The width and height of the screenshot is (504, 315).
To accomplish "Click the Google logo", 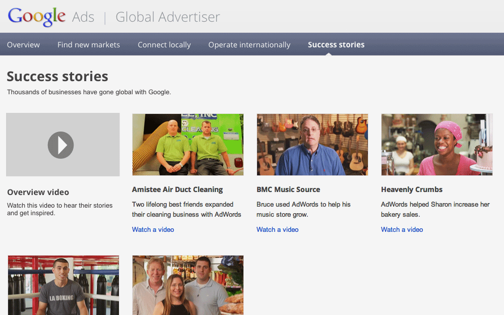I will coord(37,16).
